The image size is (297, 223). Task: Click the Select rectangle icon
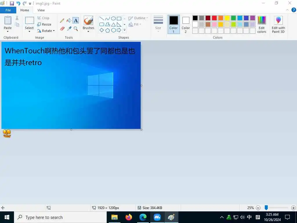(30, 21)
